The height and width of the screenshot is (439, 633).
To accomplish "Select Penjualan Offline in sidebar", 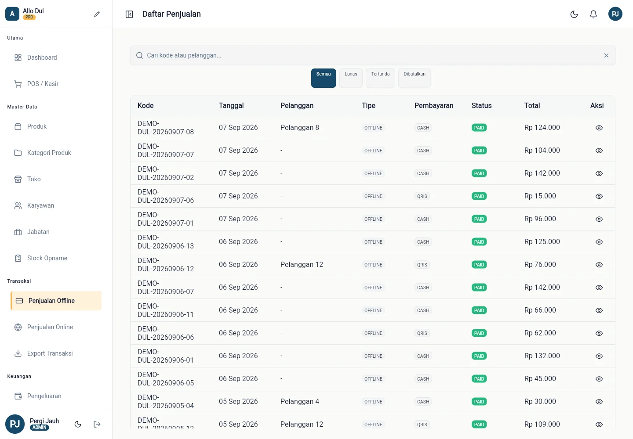I will tap(56, 301).
